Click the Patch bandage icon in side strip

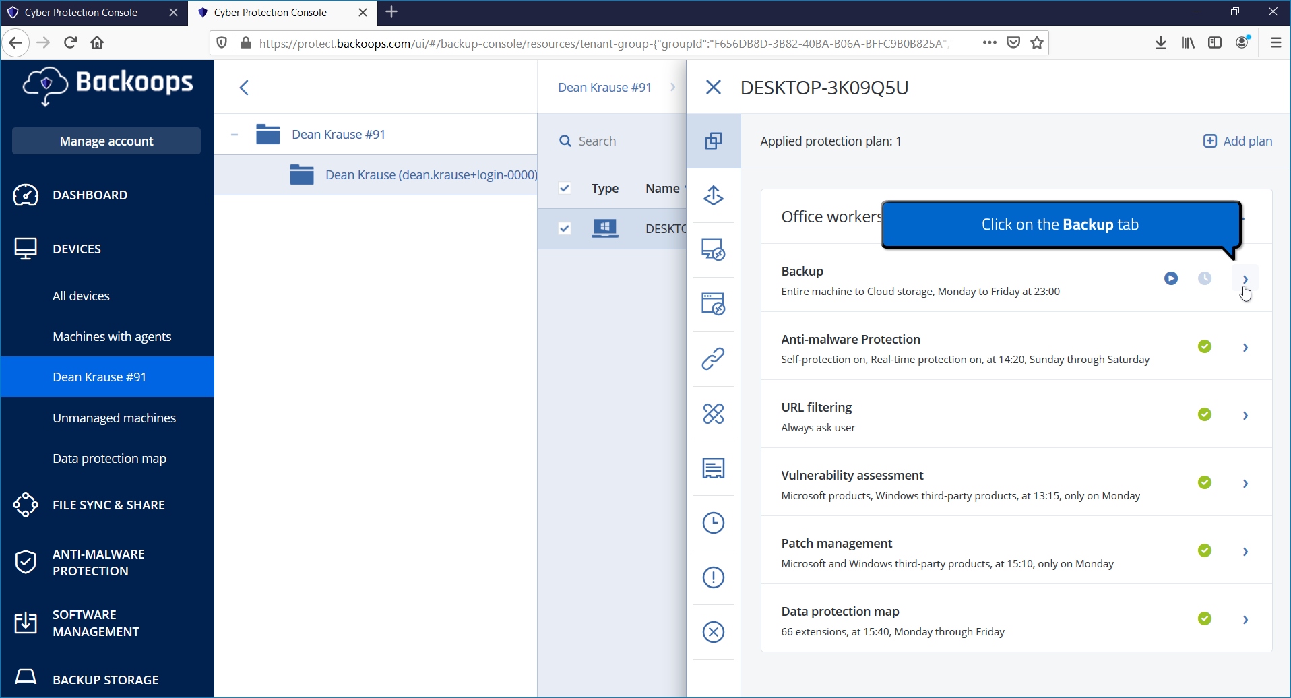pyautogui.click(x=714, y=413)
